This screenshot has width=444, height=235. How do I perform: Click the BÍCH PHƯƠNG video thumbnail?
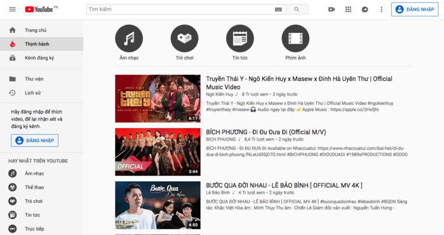click(x=158, y=151)
